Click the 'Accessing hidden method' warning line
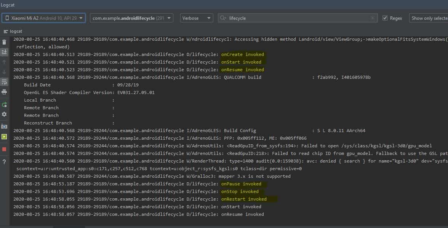448x228 pixels. (230, 39)
